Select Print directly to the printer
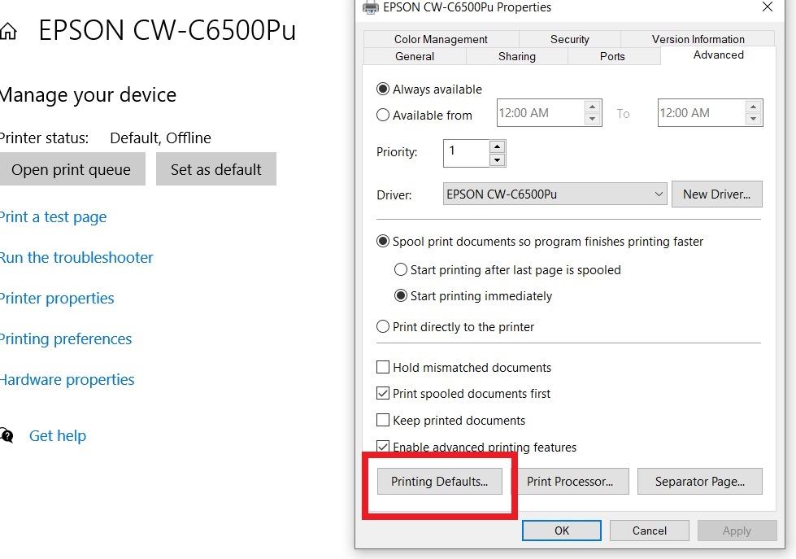Screen dimensions: 796x559 click(x=383, y=327)
